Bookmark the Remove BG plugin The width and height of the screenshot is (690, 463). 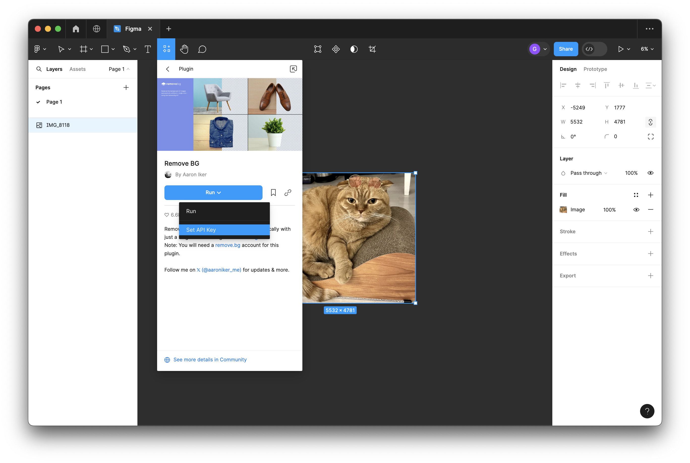tap(273, 192)
